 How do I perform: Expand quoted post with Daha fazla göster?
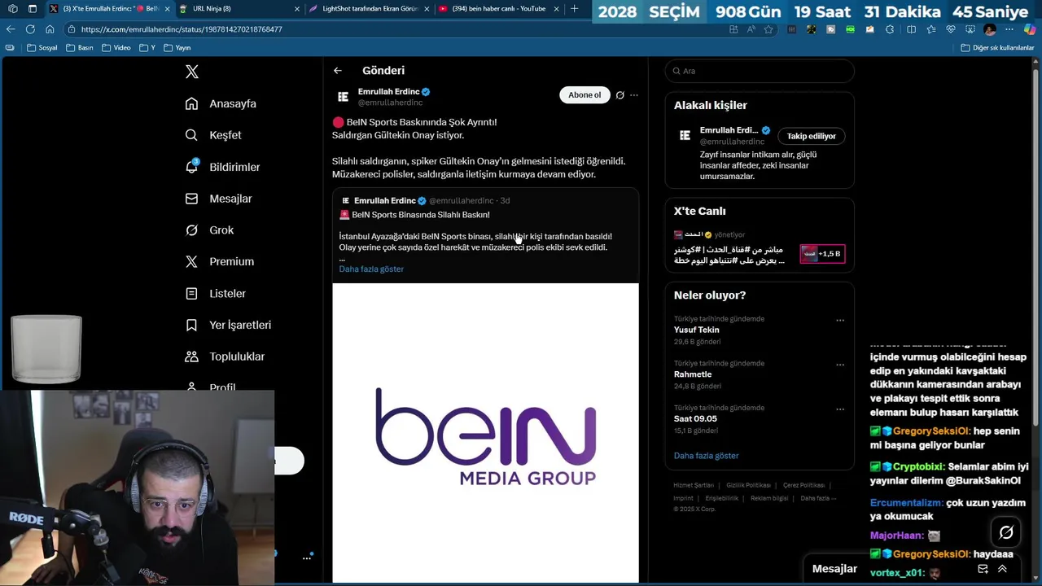pos(371,269)
